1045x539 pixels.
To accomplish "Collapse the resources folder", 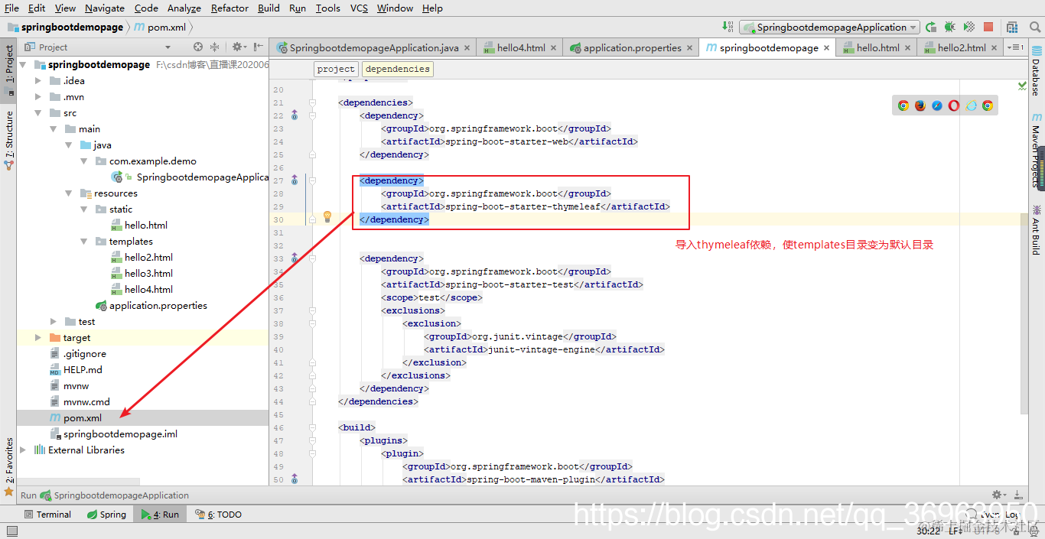I will click(x=69, y=193).
